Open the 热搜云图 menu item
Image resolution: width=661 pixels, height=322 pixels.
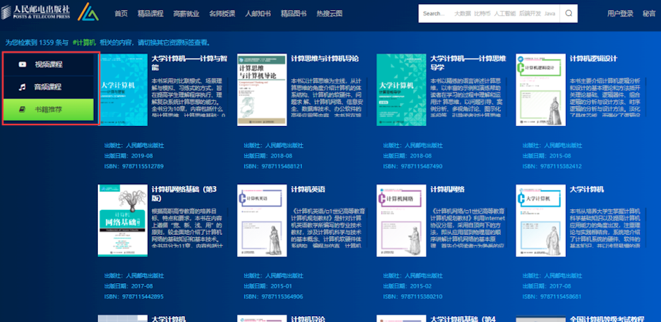pyautogui.click(x=329, y=13)
